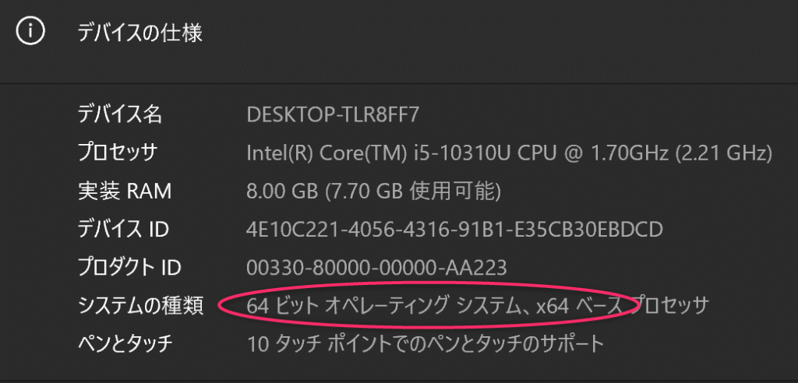Select the ペンとタッチ label

(124, 343)
